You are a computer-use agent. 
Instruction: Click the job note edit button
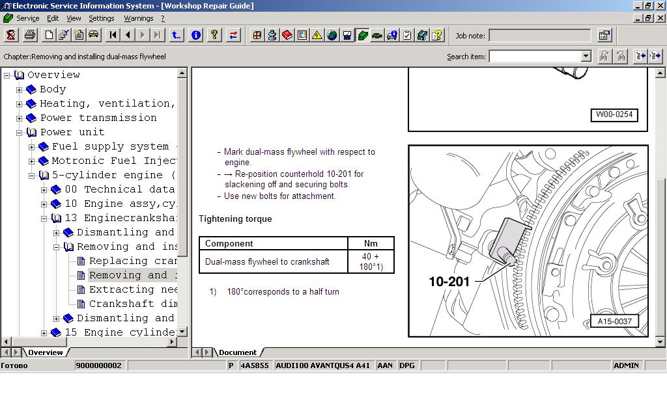click(x=604, y=36)
